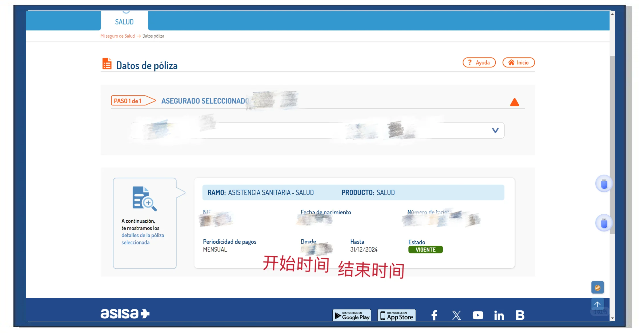Open the App Store download badge
639x333 pixels.
397,315
